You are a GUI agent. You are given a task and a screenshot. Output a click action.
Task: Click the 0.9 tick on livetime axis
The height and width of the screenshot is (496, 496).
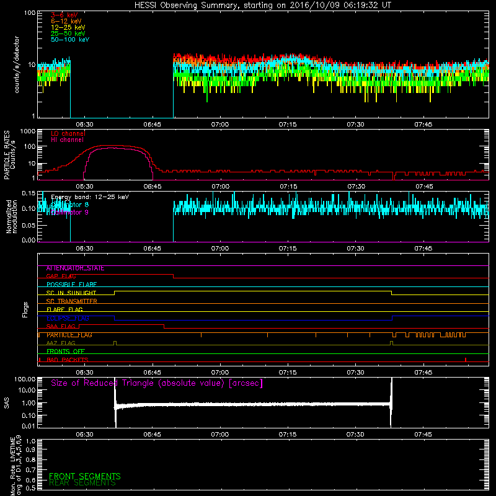[x=31, y=450]
